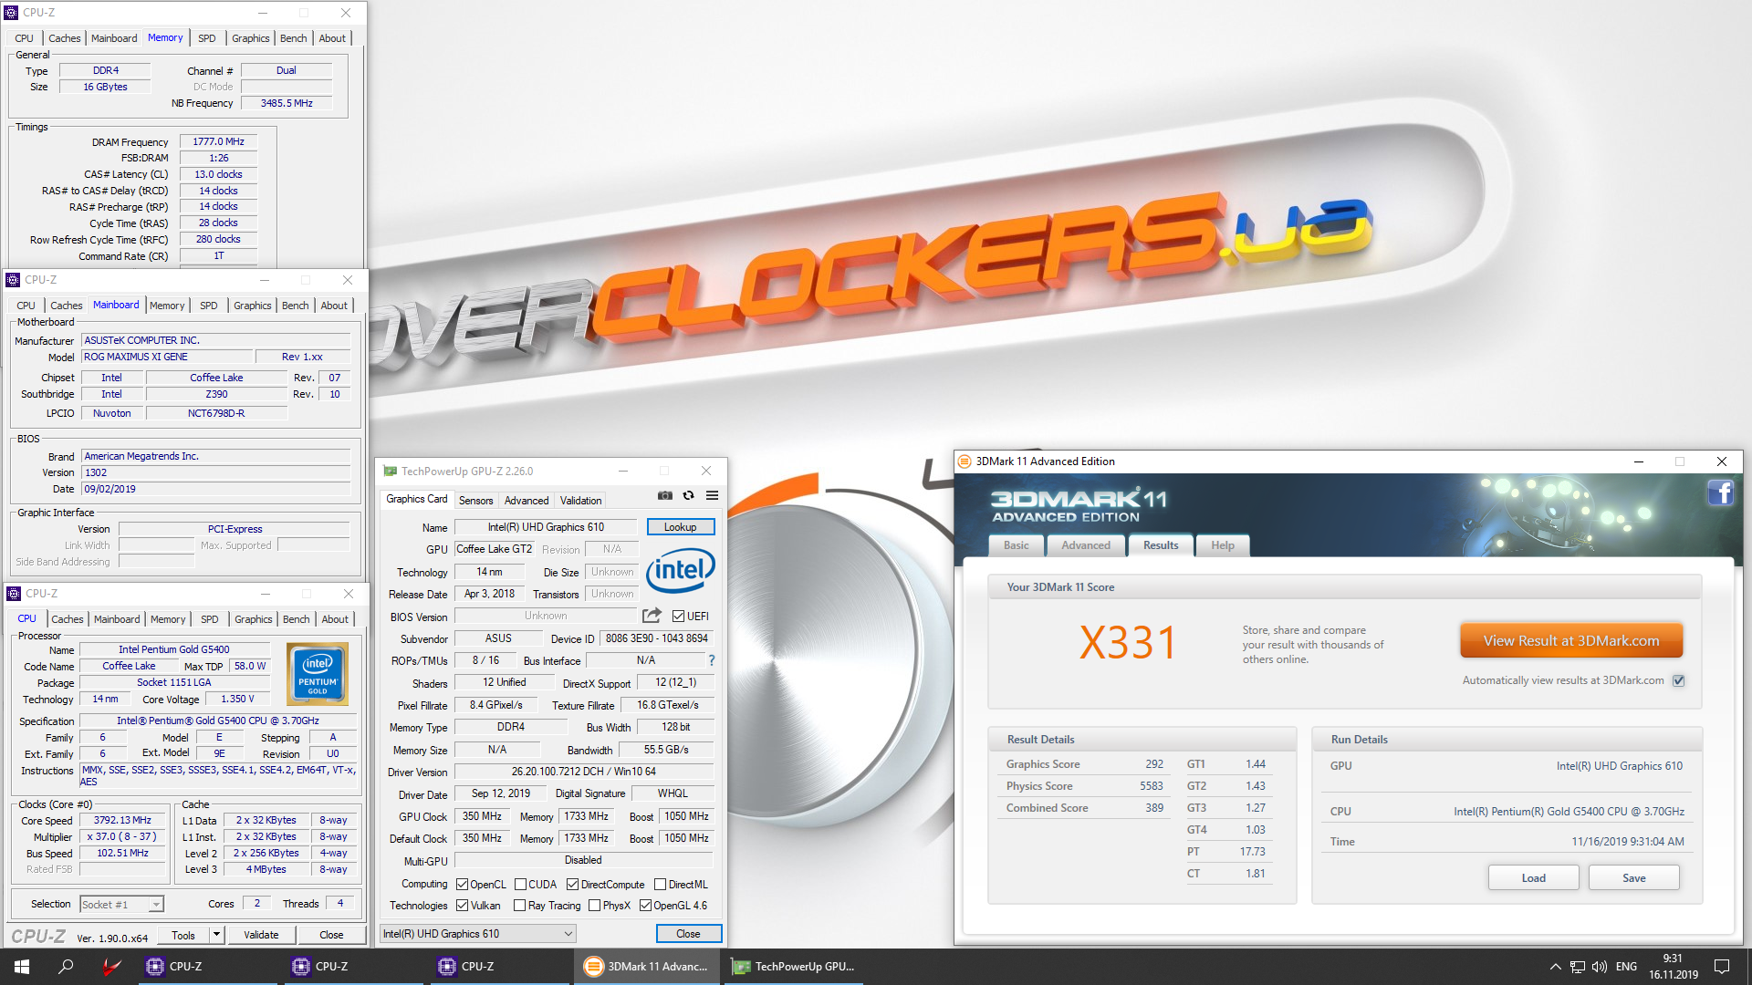Click the Tools button in CPU-Z
This screenshot has height=985, width=1752.
(x=183, y=935)
